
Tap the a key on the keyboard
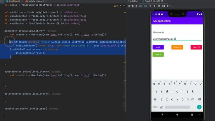(x=157, y=91)
